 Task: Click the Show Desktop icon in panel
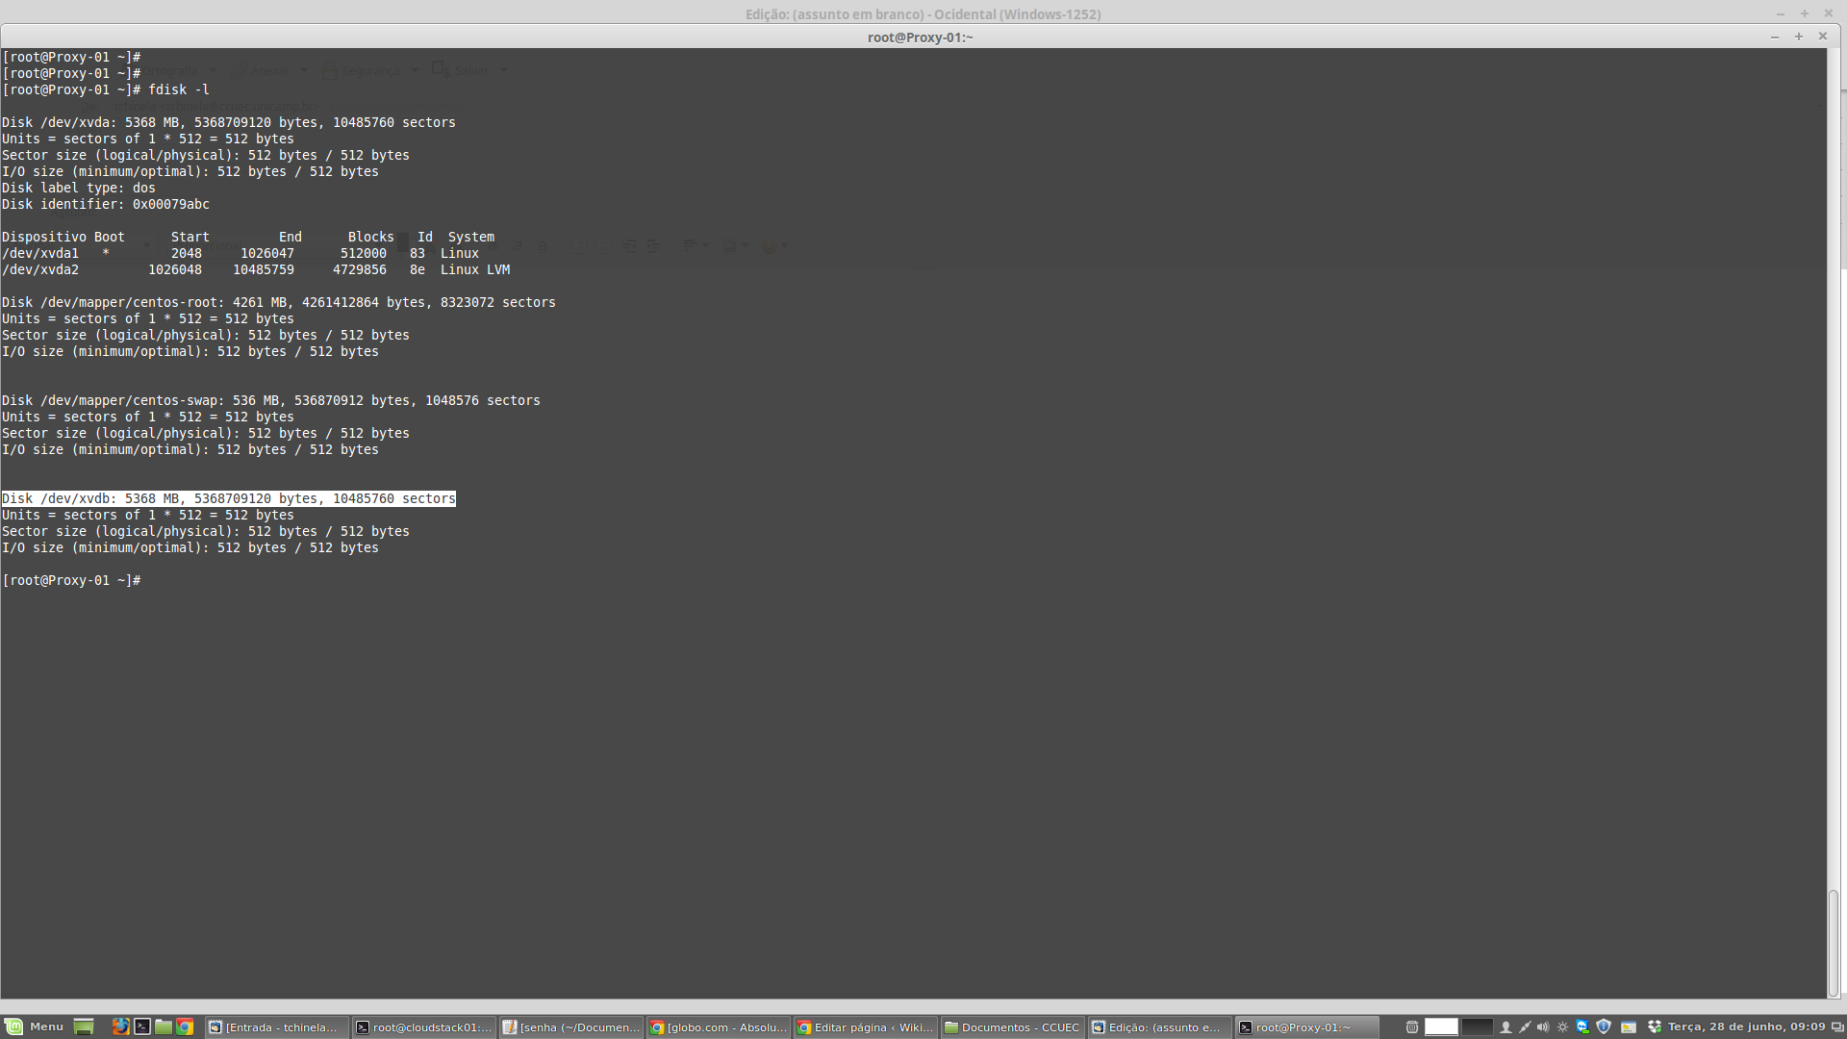tap(84, 1026)
